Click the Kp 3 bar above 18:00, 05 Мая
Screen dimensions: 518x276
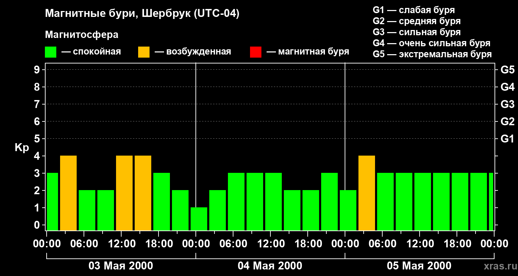(460, 202)
